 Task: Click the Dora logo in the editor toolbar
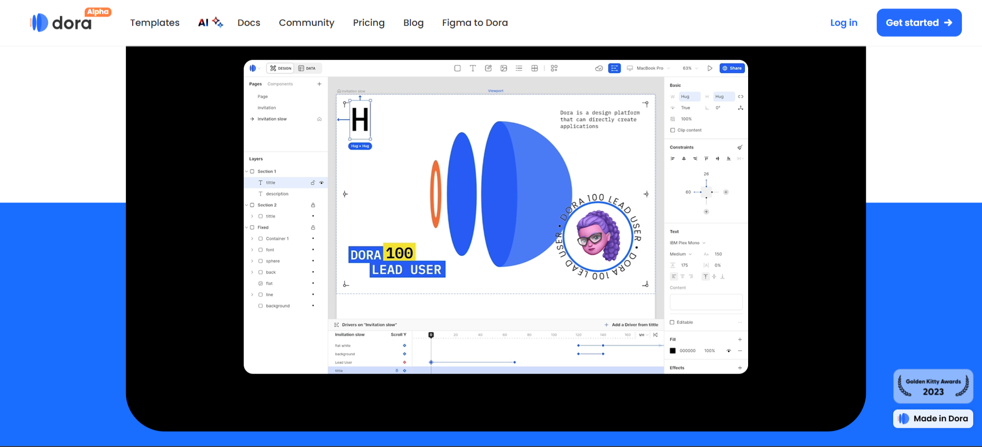(x=253, y=68)
